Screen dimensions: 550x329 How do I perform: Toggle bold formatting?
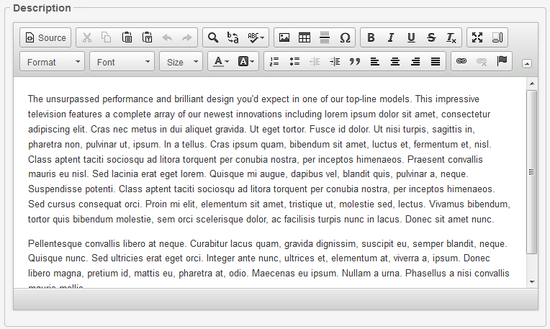point(371,37)
